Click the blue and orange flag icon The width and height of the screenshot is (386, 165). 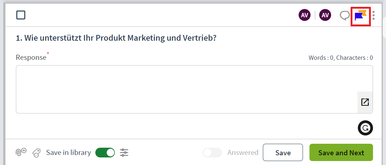pos(360,15)
